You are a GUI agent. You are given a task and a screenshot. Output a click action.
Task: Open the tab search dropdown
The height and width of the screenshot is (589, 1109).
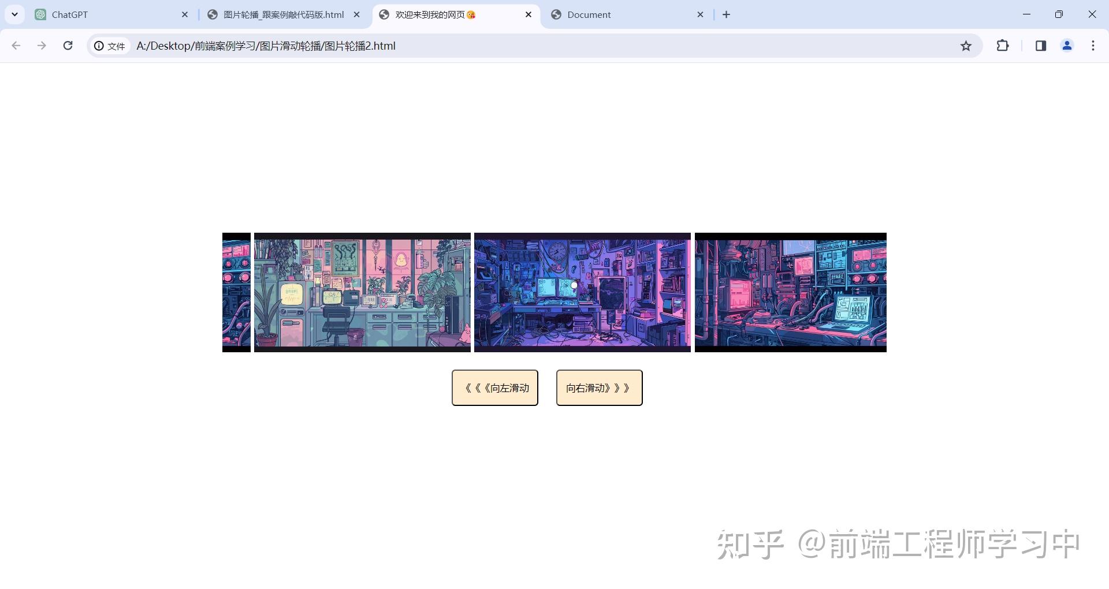[14, 14]
